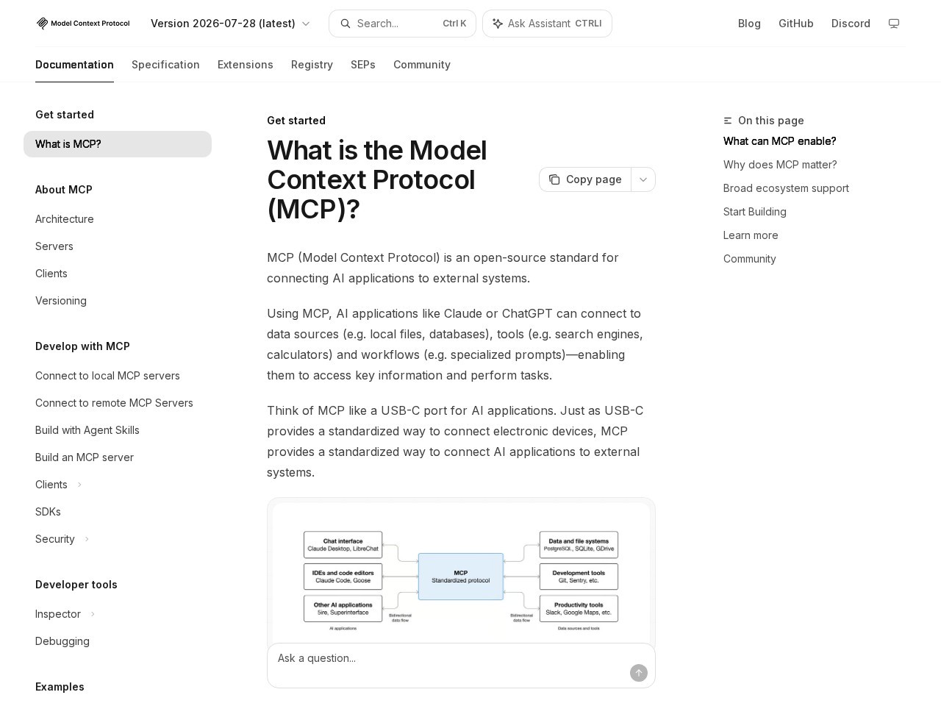This screenshot has height=706, width=941.
Task: Expand the Clients sidebar section
Action: (x=79, y=485)
